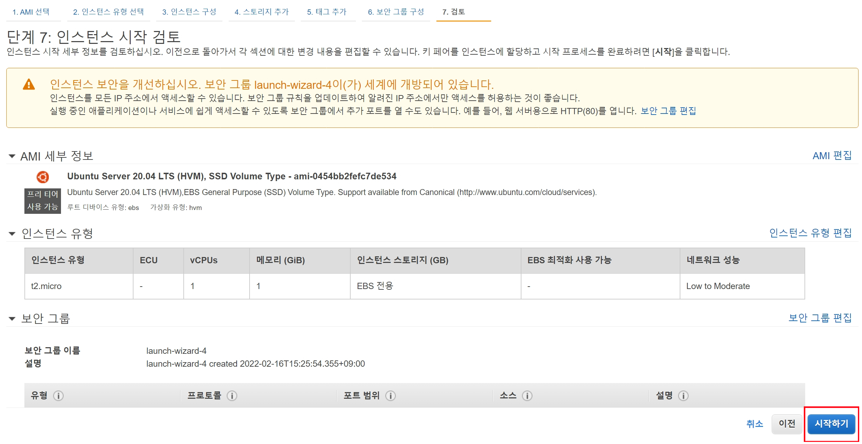Open the 6. 보안 그룹 구성 step
This screenshot has height=444, width=862.
point(396,12)
